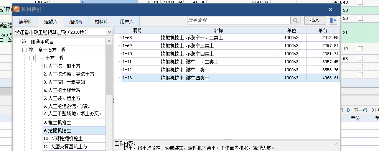
Task: Click the scroll-up arrow of the 工作内容 panel
Action: [337, 144]
